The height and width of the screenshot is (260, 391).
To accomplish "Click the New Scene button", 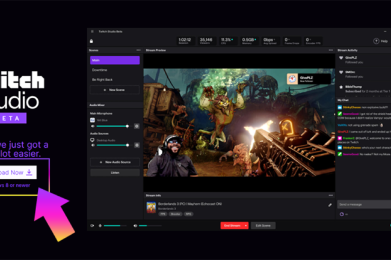I will point(114,90).
